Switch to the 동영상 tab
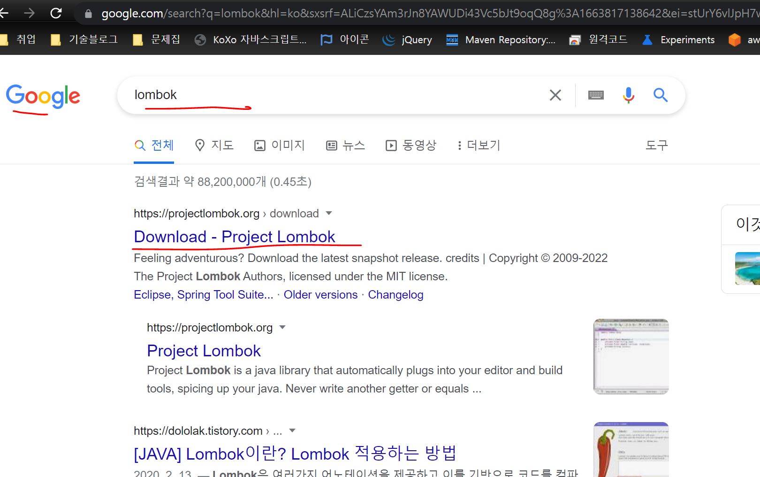 (x=411, y=146)
